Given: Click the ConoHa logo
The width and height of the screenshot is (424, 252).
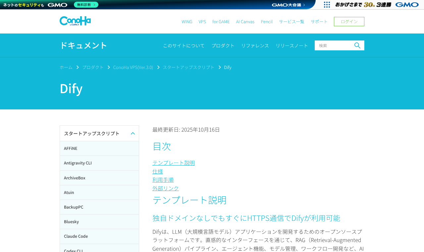Looking at the screenshot, I should (x=75, y=21).
